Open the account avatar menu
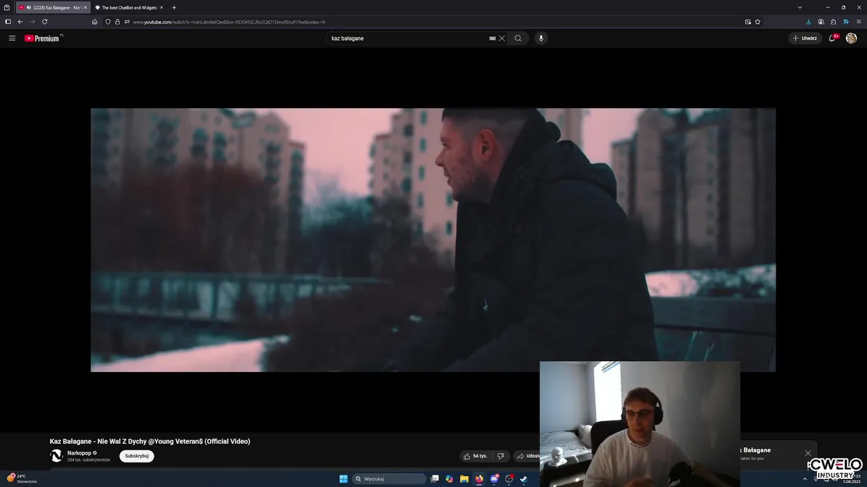867x487 pixels. [x=851, y=38]
